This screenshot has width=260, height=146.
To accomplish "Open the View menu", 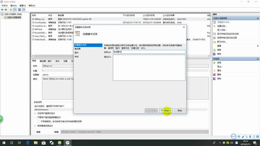I will [23, 6].
